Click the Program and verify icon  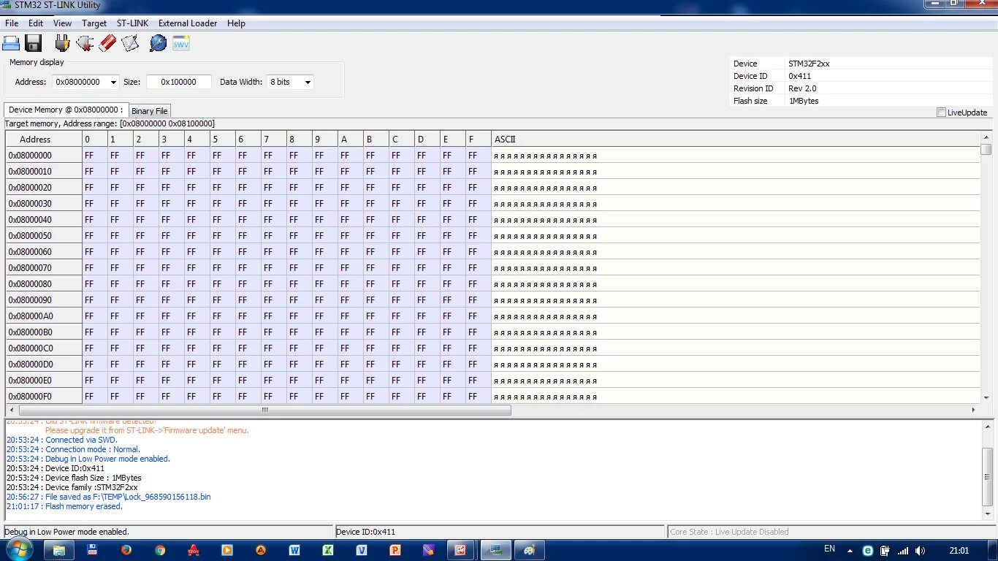130,43
